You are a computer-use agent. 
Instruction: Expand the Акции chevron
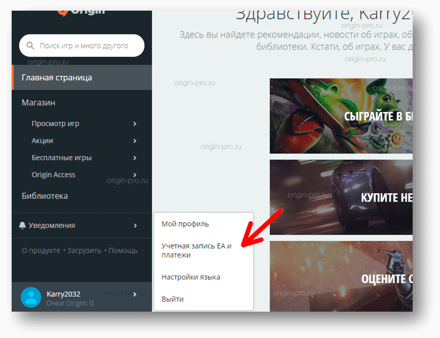[135, 141]
